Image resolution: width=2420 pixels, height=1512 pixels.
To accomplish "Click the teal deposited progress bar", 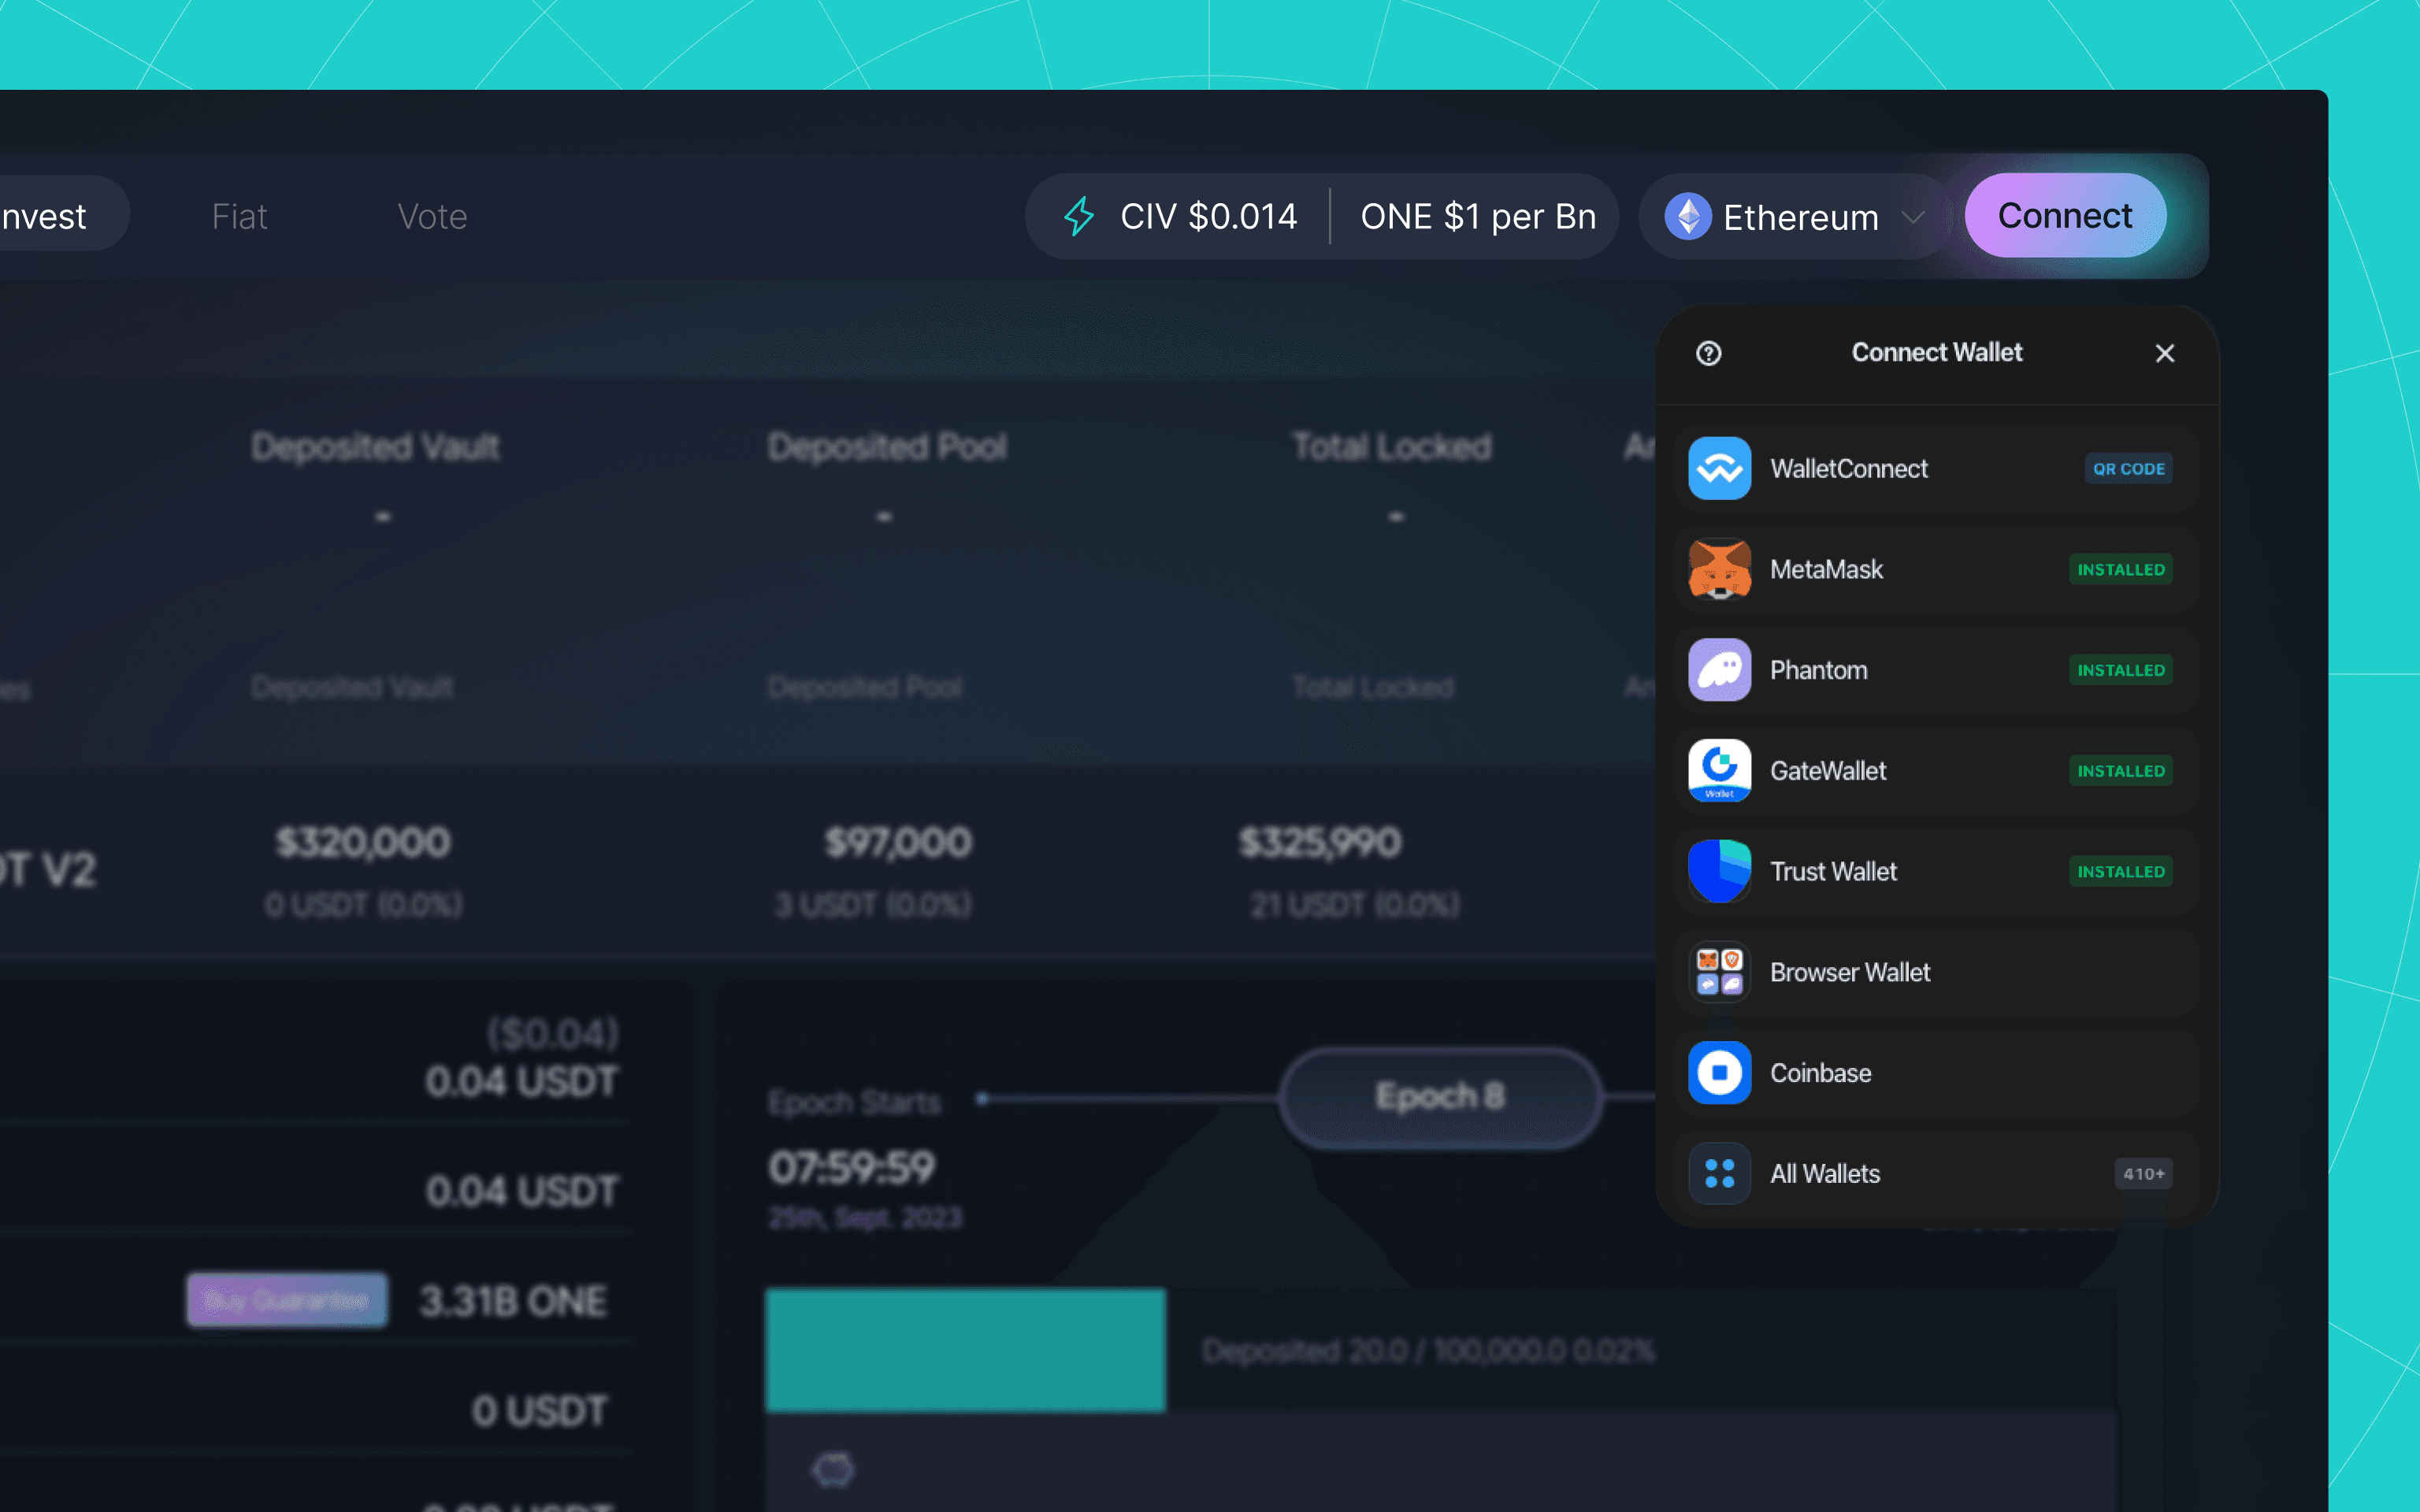I will click(x=965, y=1349).
